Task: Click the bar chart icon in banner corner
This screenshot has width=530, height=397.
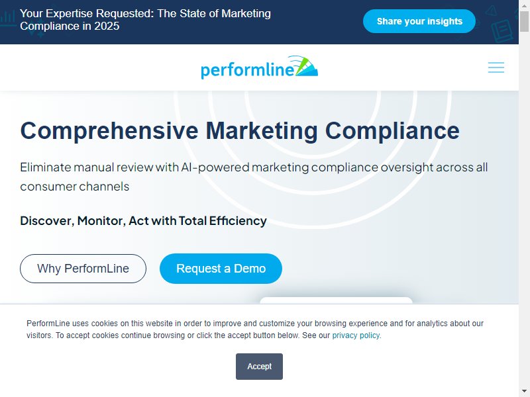Action: click(7, 19)
